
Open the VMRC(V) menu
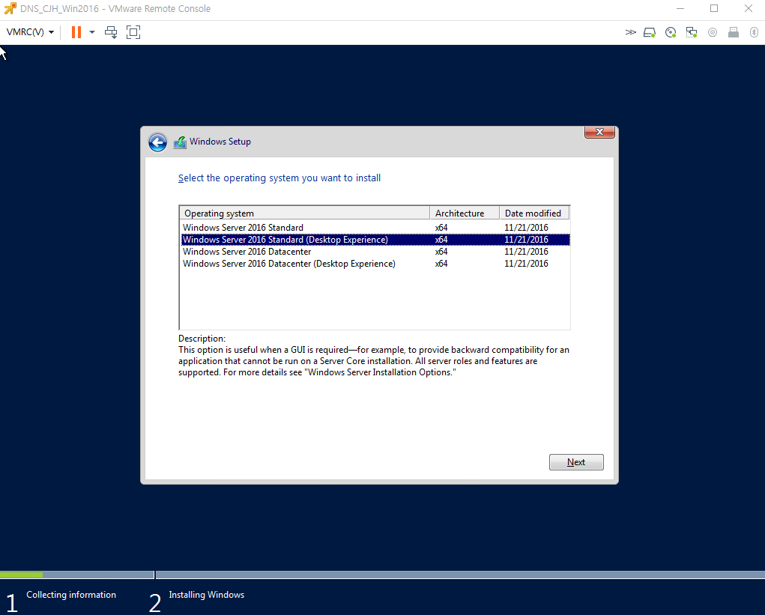point(30,32)
